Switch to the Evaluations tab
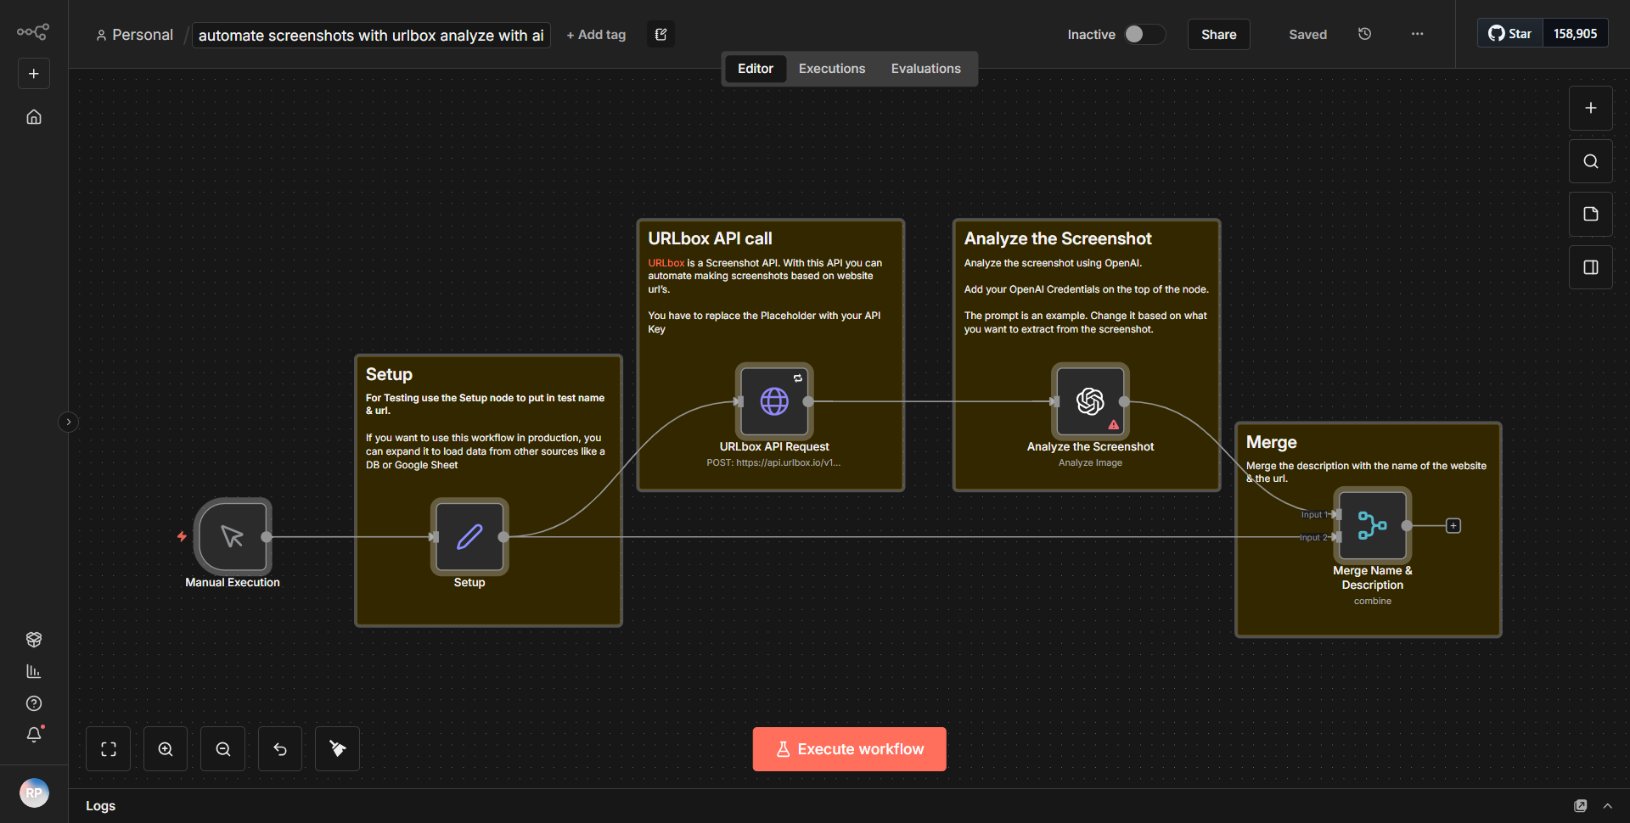Screen dimensions: 1630x823 click(925, 68)
